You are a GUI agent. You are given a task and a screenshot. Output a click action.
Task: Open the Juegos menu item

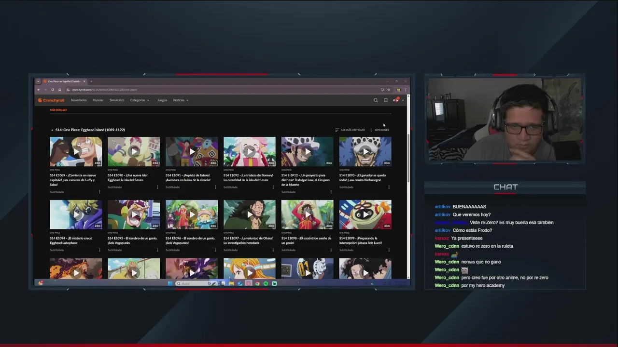pyautogui.click(x=162, y=100)
